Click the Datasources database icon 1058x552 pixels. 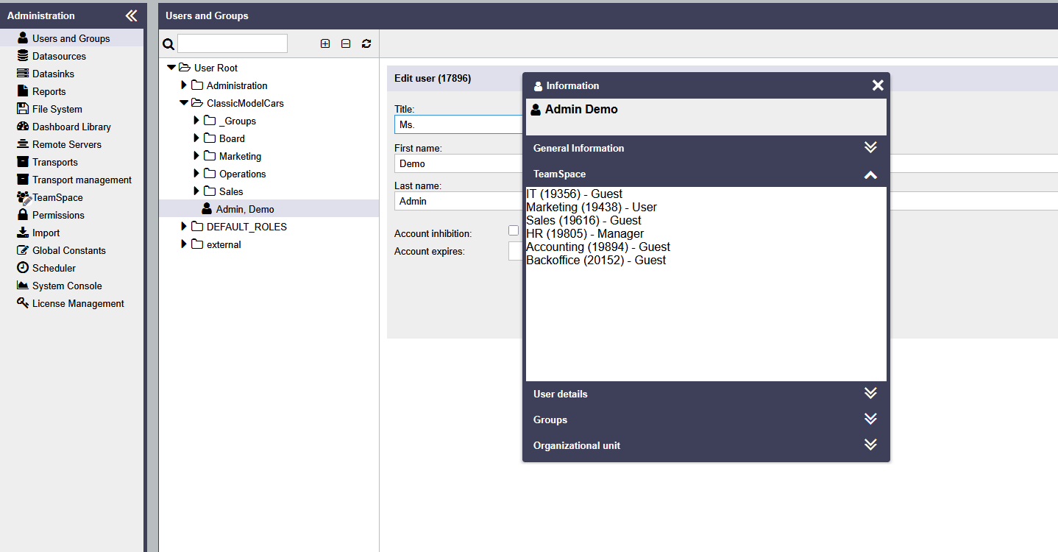(23, 55)
